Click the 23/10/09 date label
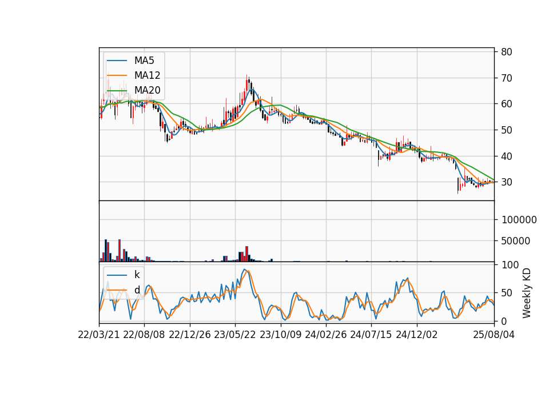The width and height of the screenshot is (549, 394). tap(280, 335)
